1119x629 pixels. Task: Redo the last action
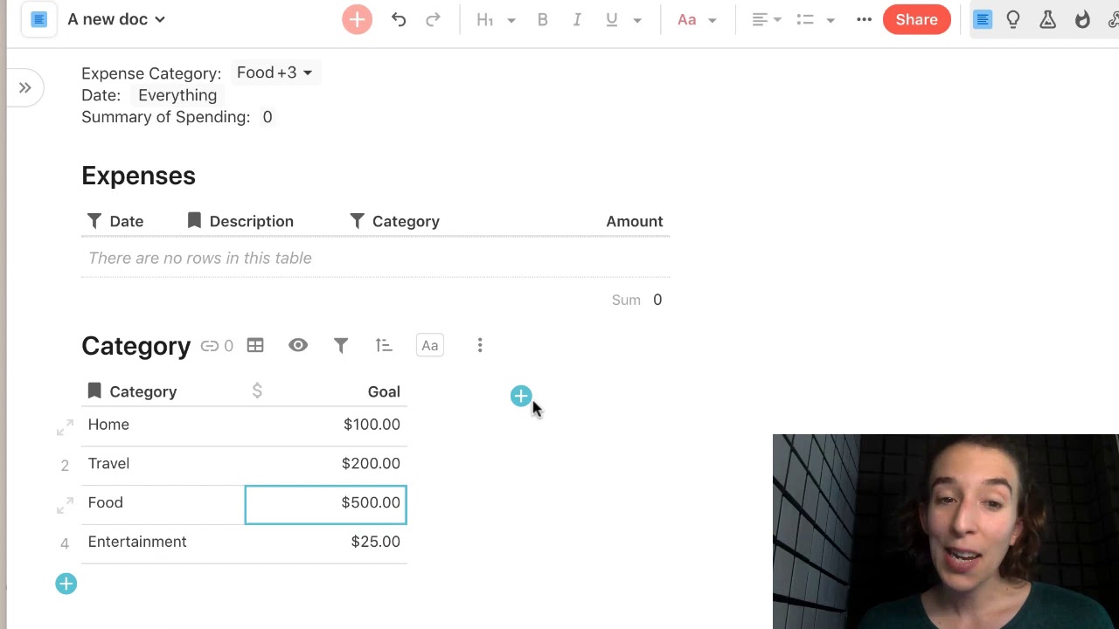pyautogui.click(x=433, y=19)
